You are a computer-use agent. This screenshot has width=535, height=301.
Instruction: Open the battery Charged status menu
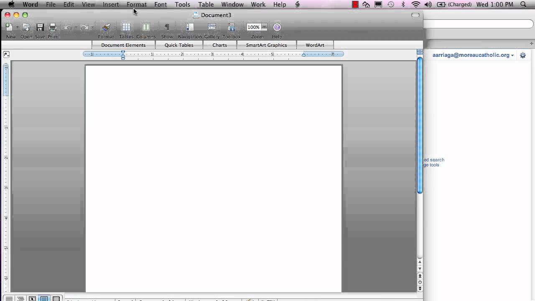[x=454, y=5]
